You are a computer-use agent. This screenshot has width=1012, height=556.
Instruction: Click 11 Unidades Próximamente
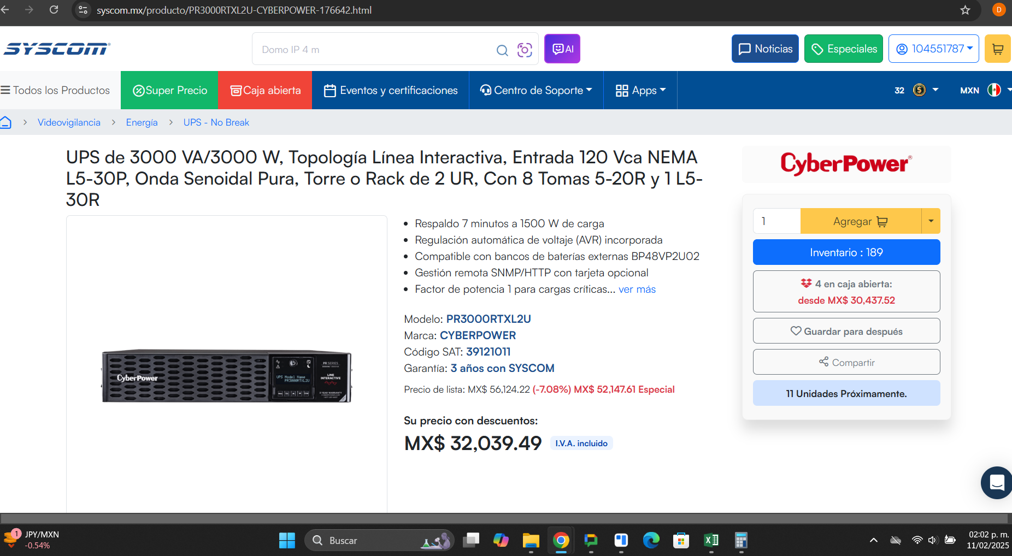pyautogui.click(x=846, y=393)
